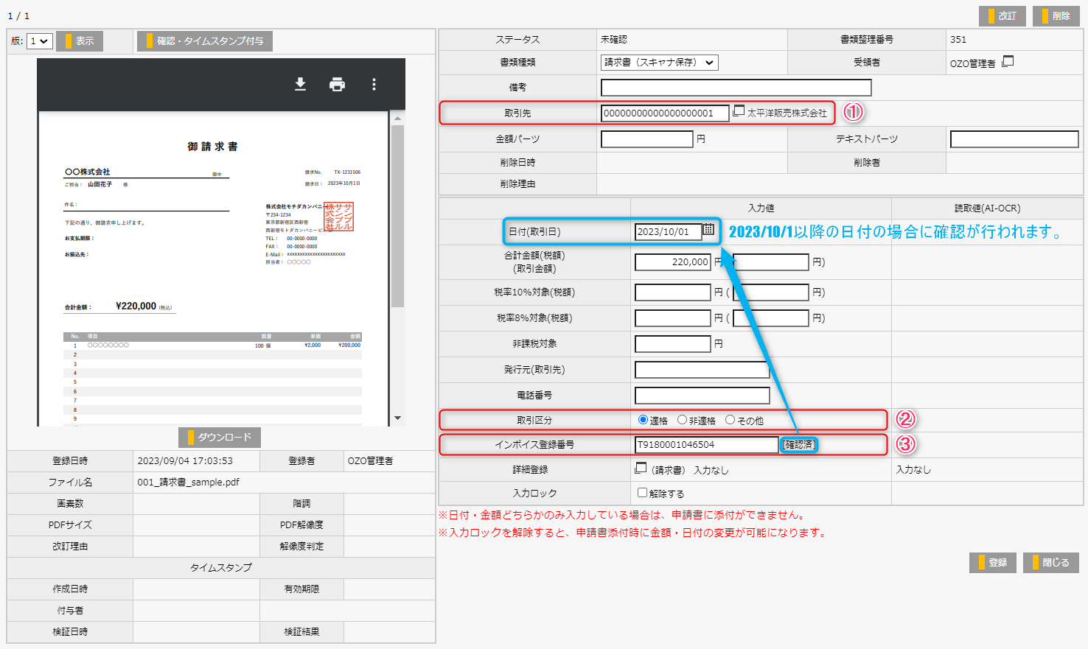Open 受領者 selection window icon
1088x649 pixels.
(x=1008, y=62)
